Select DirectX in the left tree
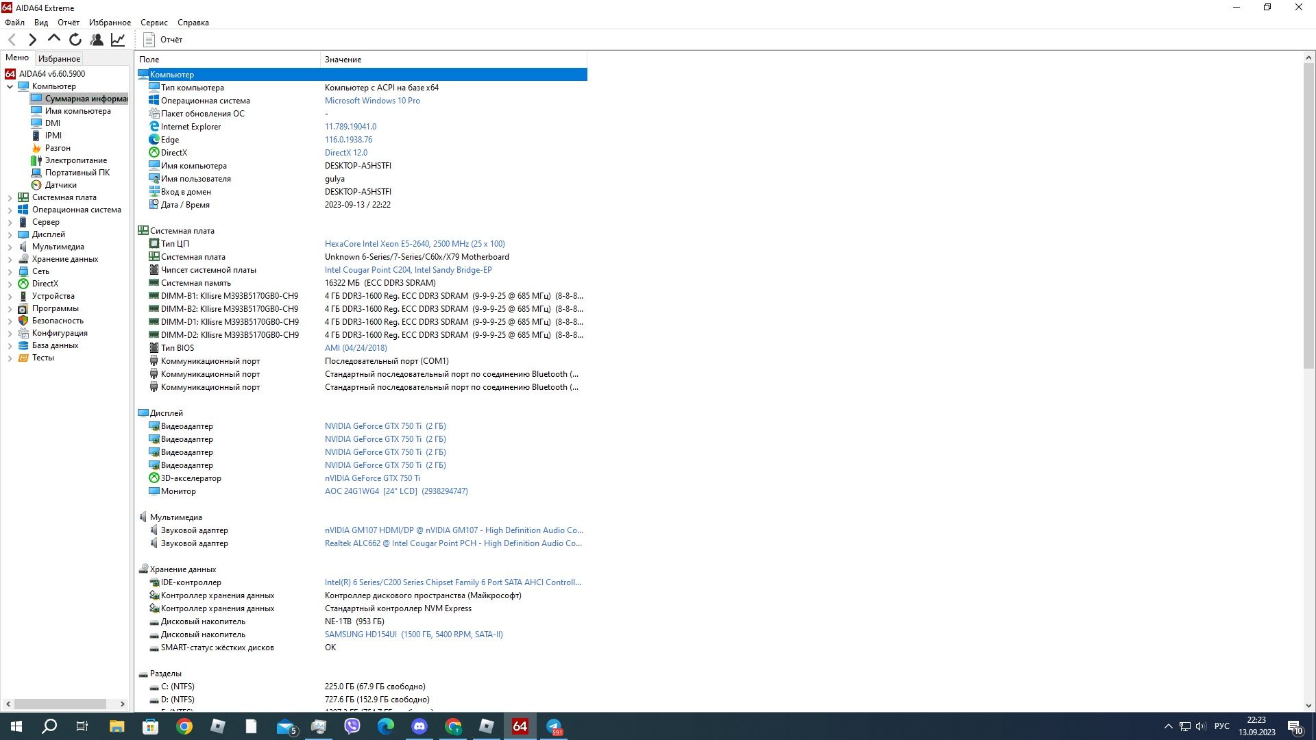Screen dimensions: 1316x740 pyautogui.click(x=45, y=284)
